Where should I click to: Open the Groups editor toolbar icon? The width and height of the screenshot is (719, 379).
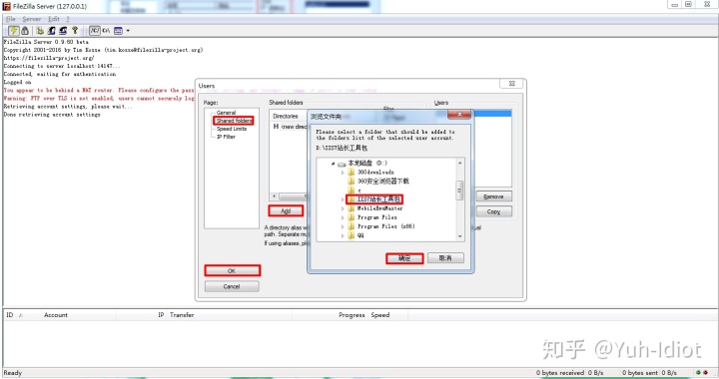[63, 31]
